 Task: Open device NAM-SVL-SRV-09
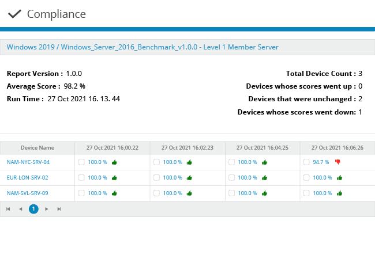[x=27, y=193]
